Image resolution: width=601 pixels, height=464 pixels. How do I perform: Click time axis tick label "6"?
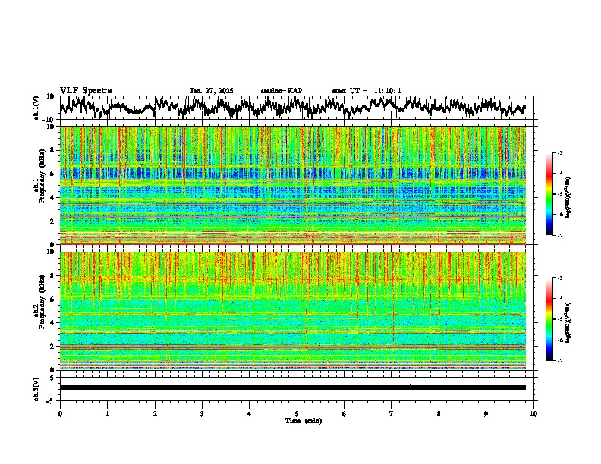tap(344, 414)
